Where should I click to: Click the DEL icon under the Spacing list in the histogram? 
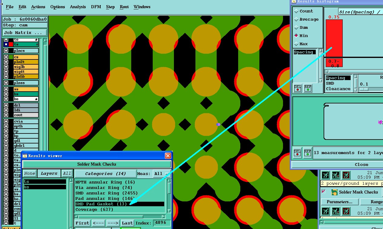click(298, 88)
